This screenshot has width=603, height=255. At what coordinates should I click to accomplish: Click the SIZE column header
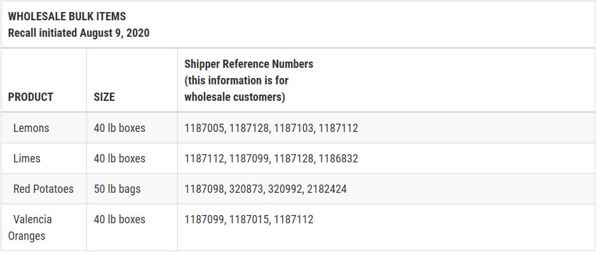tap(104, 97)
